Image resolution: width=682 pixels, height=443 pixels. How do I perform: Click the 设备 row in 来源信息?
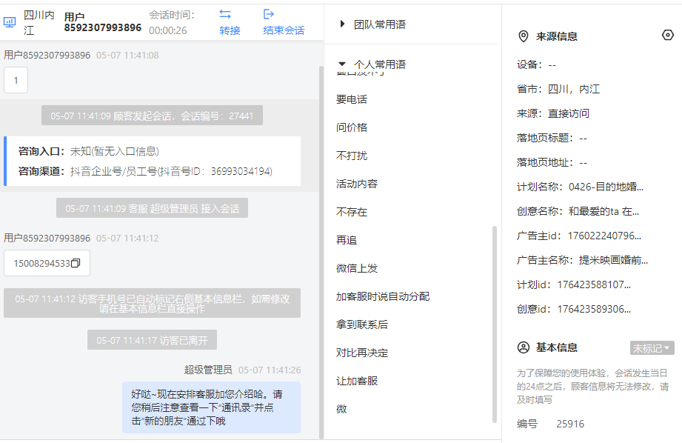[536, 65]
